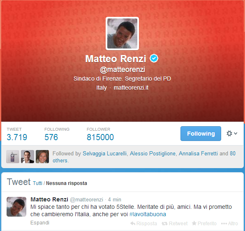
Task: Mark tweet as Preferito star icon
Action: coord(194,223)
